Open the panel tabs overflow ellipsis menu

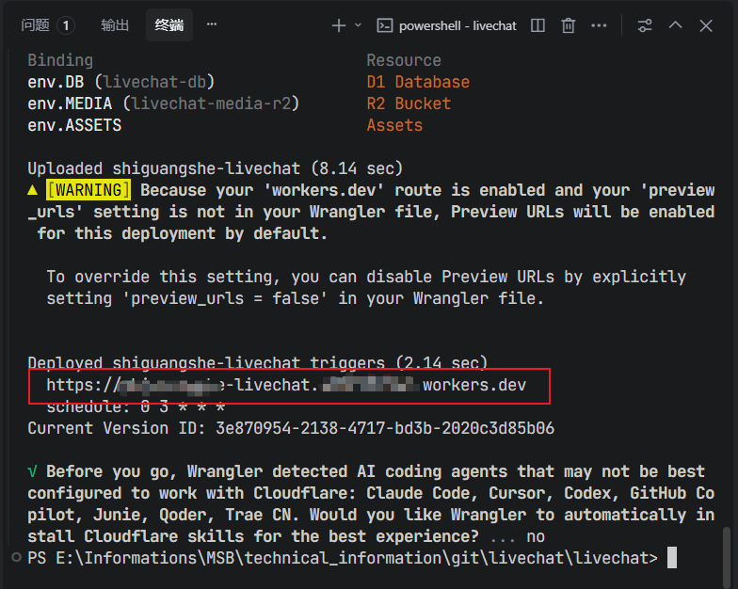[212, 24]
